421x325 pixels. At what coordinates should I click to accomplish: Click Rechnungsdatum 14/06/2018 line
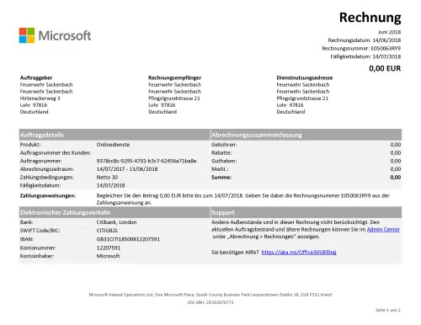click(x=364, y=40)
